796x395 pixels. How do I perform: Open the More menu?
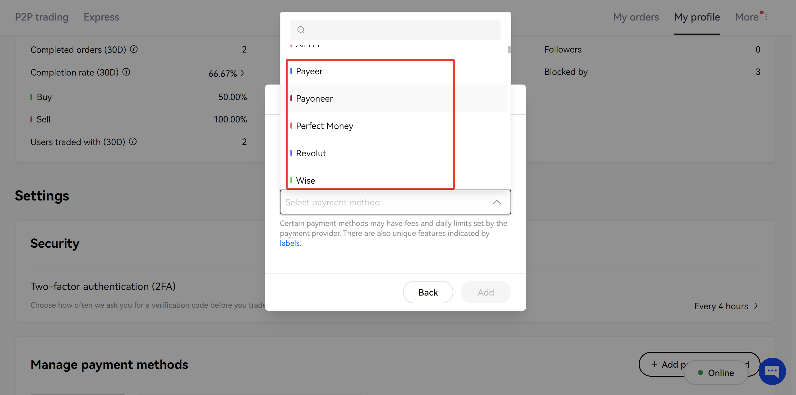[747, 17]
